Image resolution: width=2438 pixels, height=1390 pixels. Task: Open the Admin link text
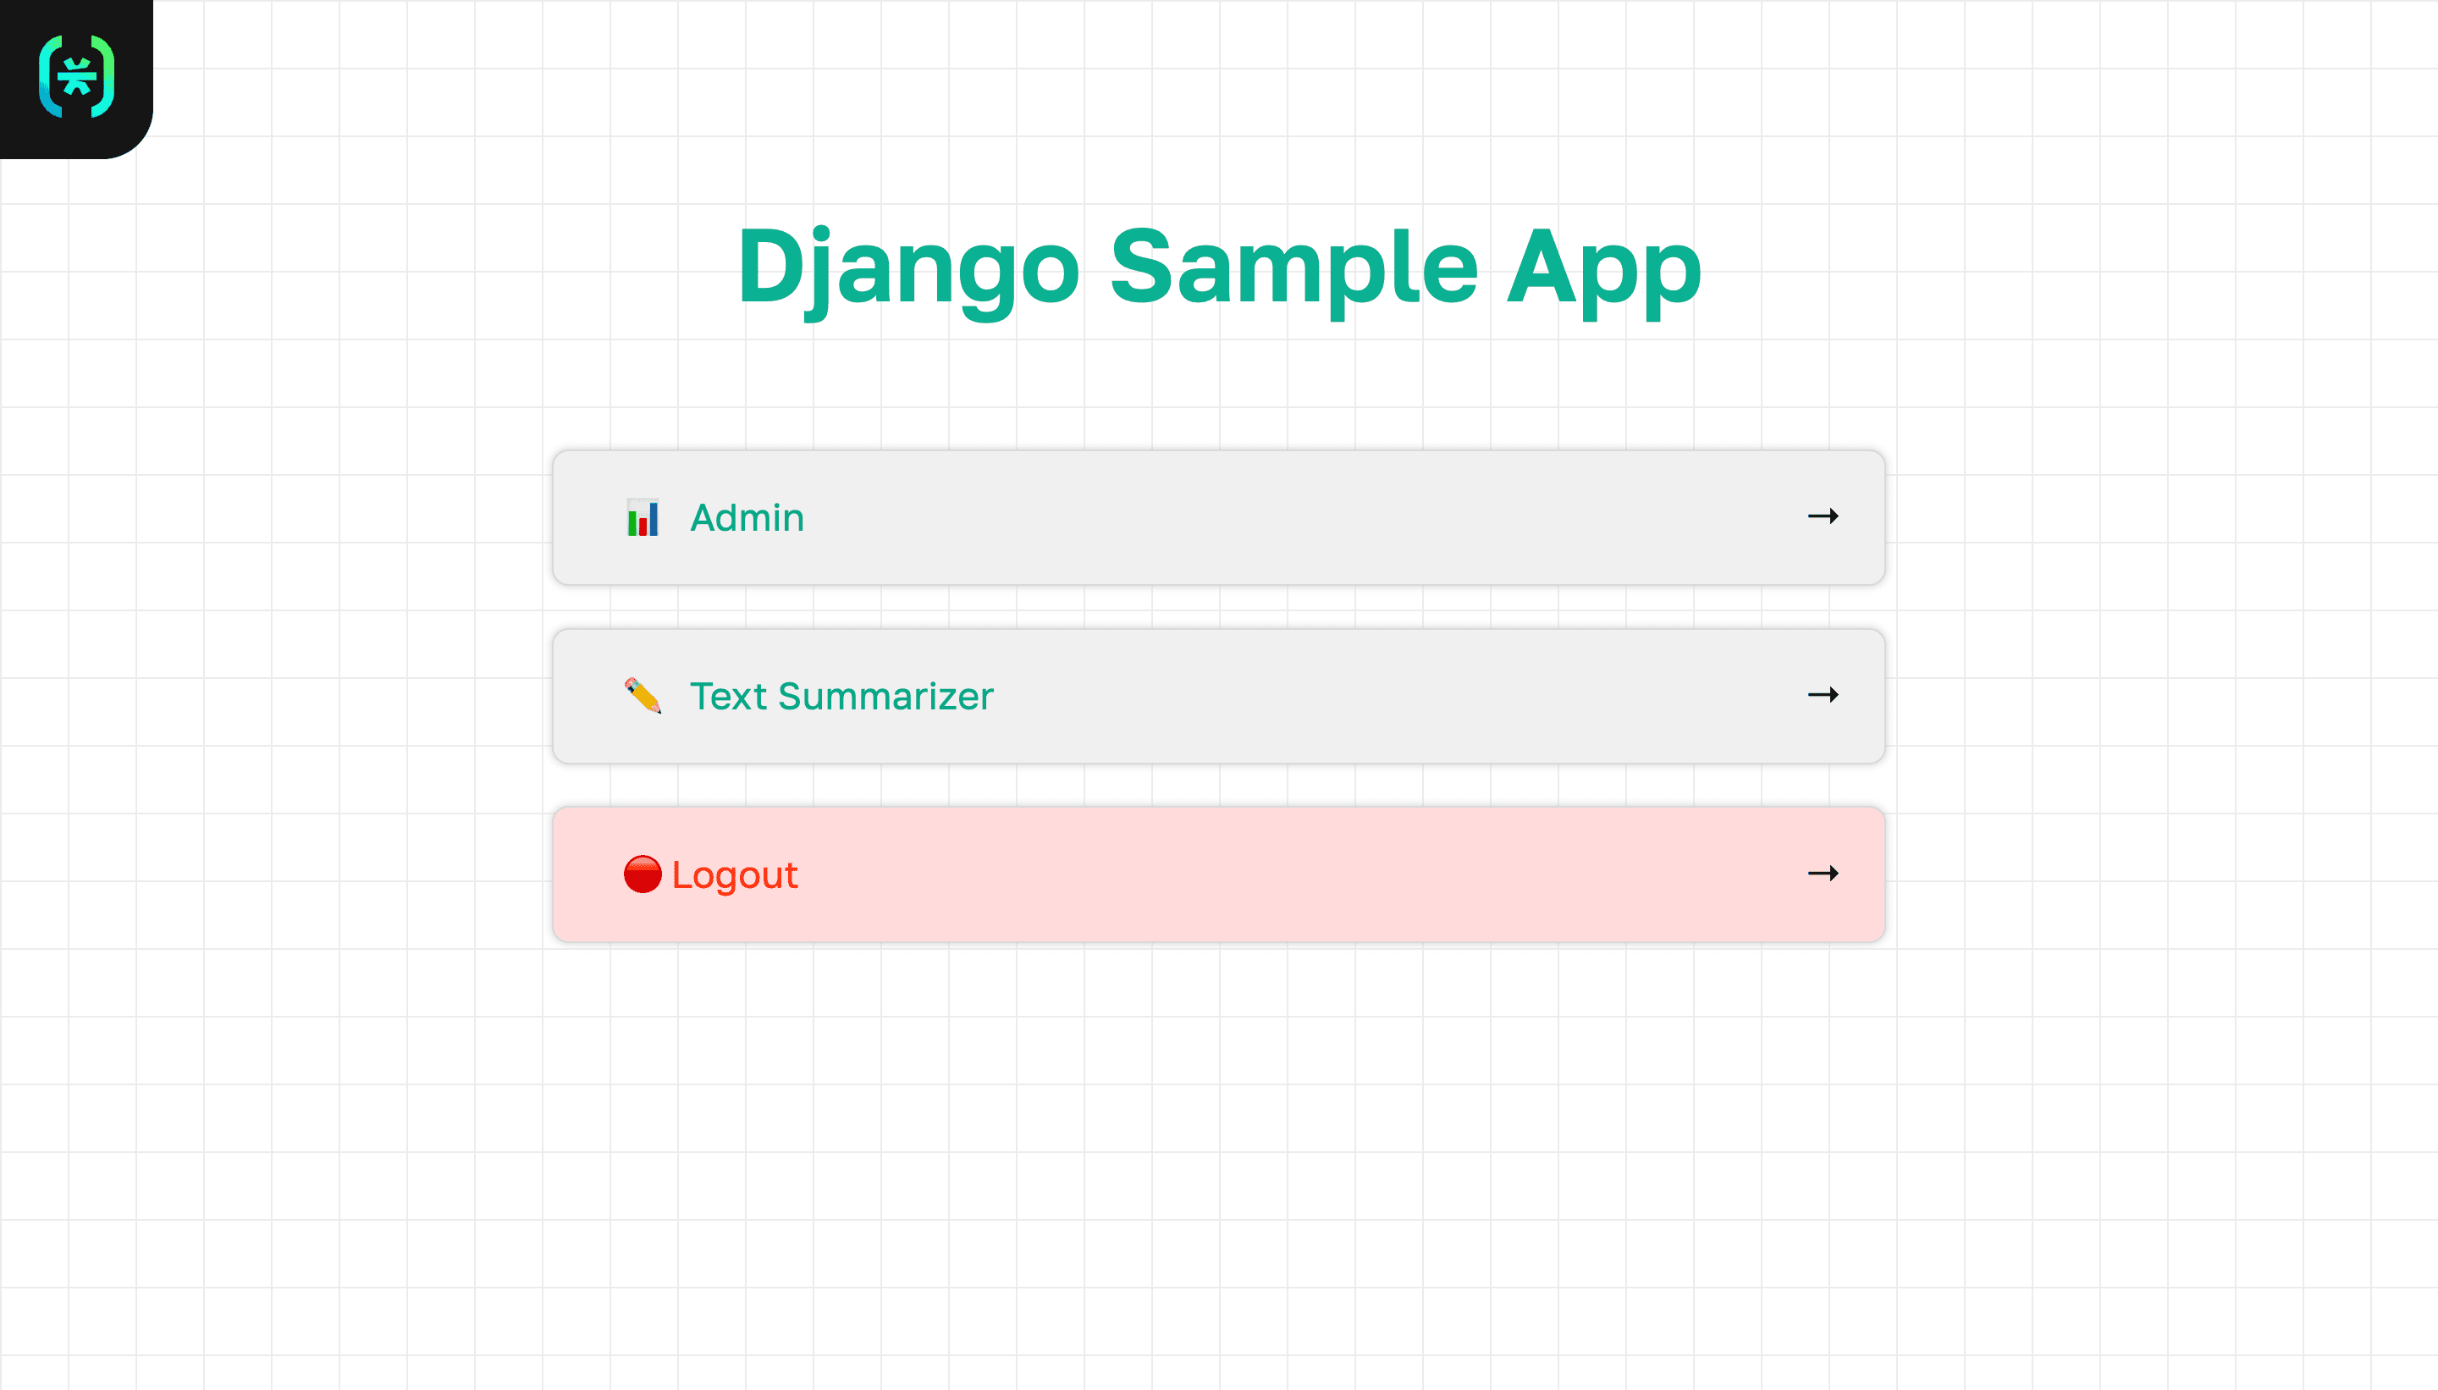[747, 517]
